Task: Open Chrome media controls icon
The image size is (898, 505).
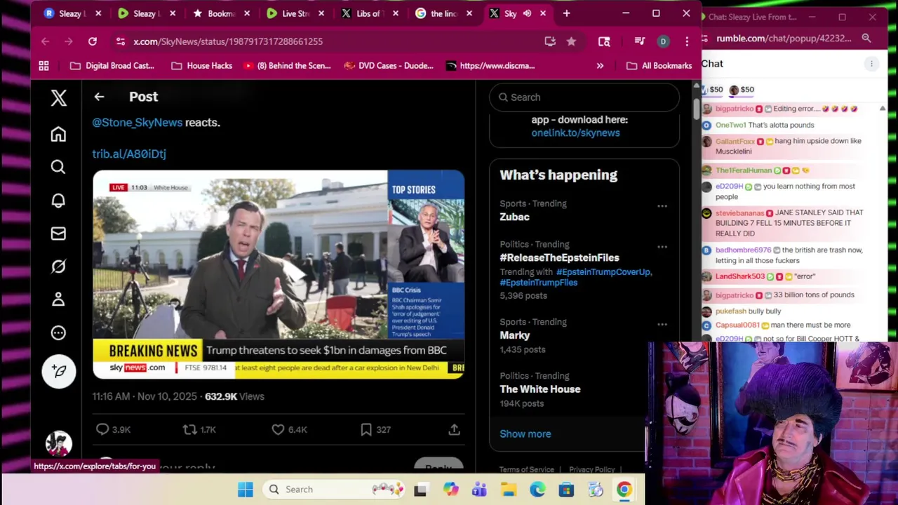Action: [639, 41]
